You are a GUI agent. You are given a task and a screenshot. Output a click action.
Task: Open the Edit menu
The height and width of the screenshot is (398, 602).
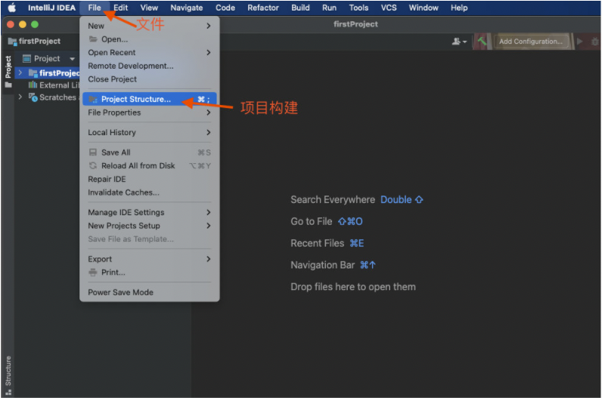[x=120, y=8]
